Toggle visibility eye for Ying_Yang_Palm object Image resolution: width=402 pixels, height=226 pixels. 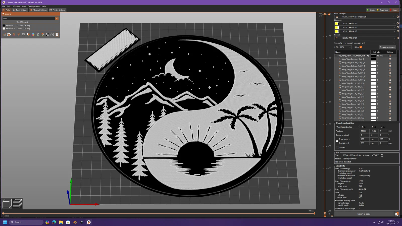(368, 56)
